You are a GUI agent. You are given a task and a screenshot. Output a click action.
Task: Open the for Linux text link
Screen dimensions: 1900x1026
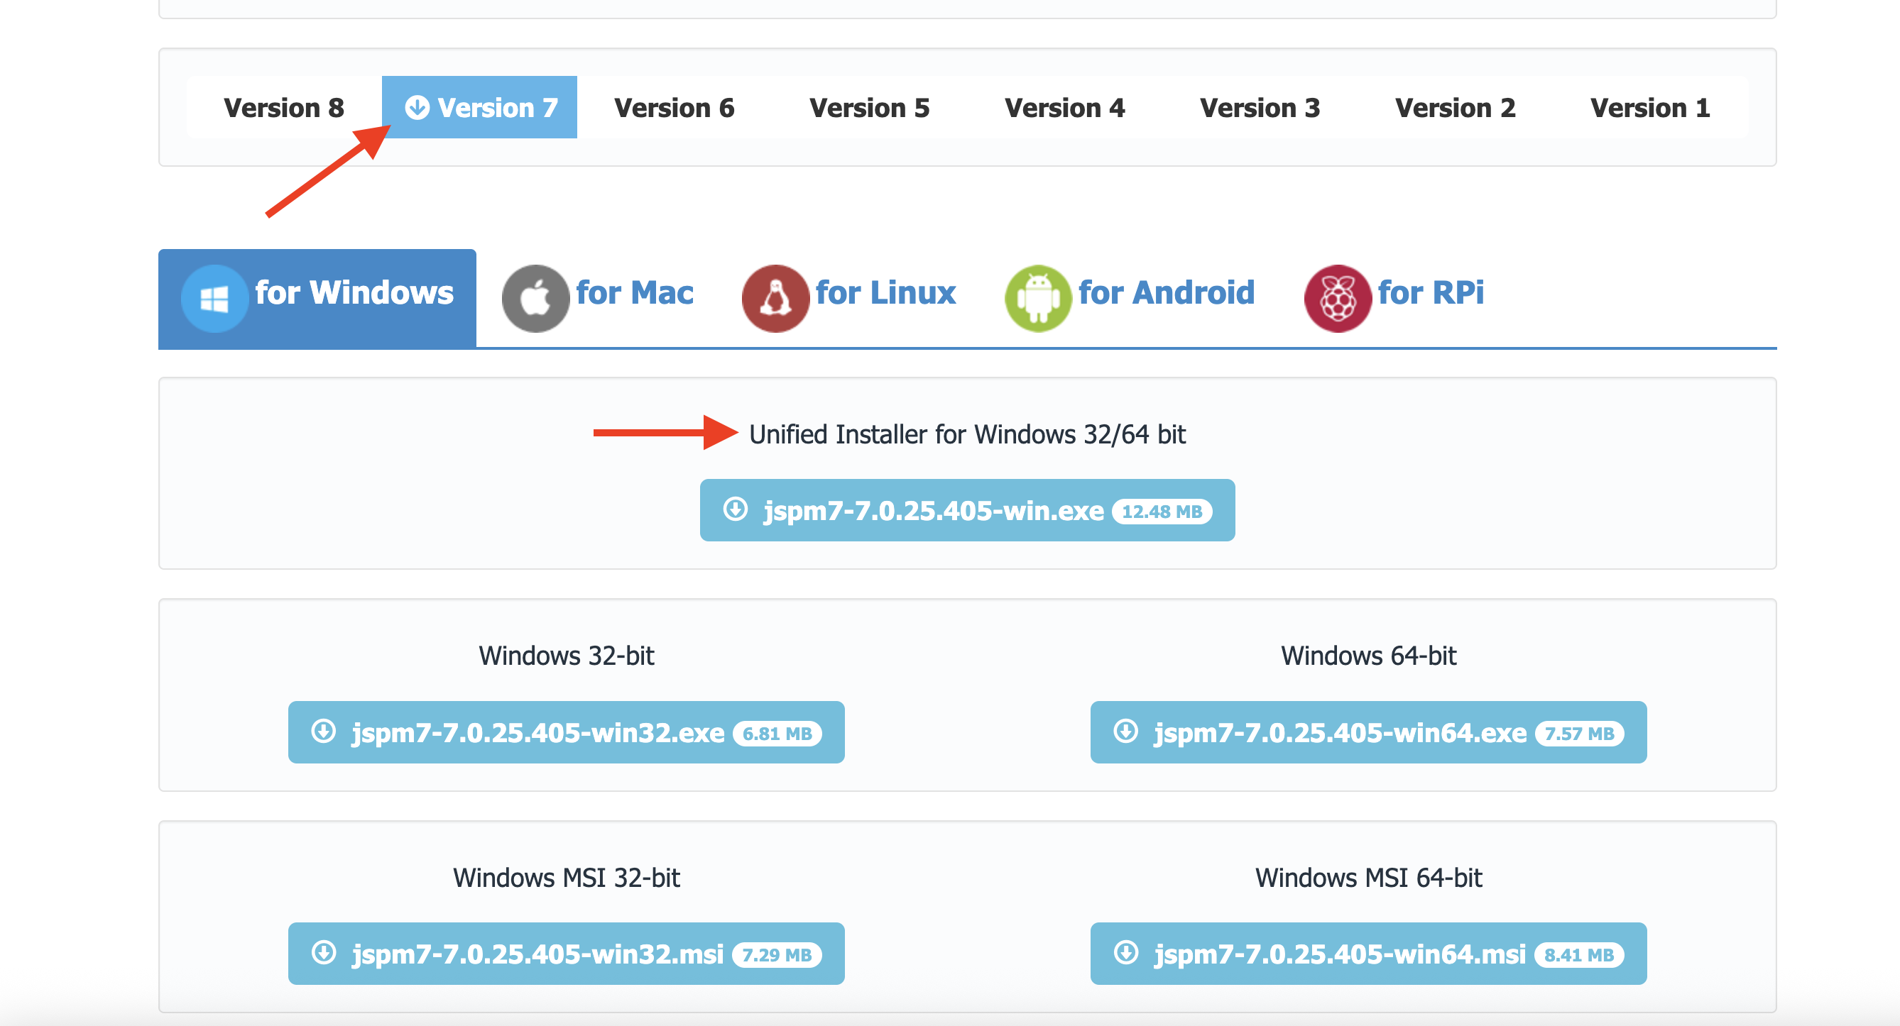coord(885,292)
